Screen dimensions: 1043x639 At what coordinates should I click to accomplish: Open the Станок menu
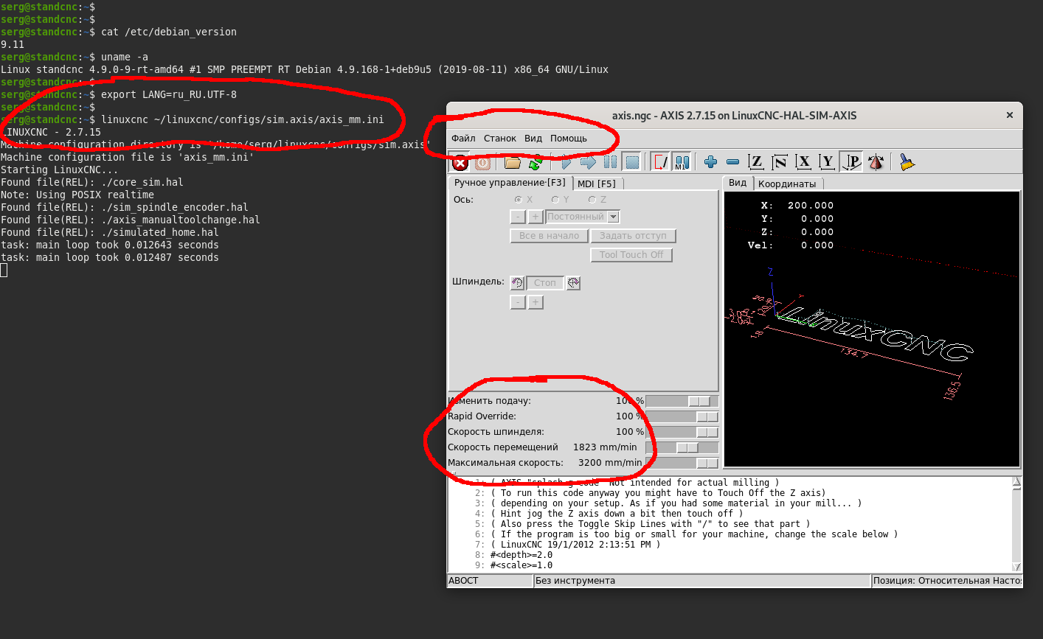500,139
